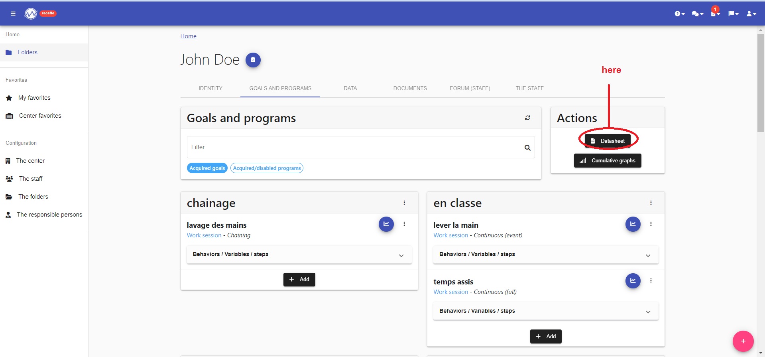The width and height of the screenshot is (765, 357).
Task: Refresh the Goals and programs panel
Action: pos(527,118)
